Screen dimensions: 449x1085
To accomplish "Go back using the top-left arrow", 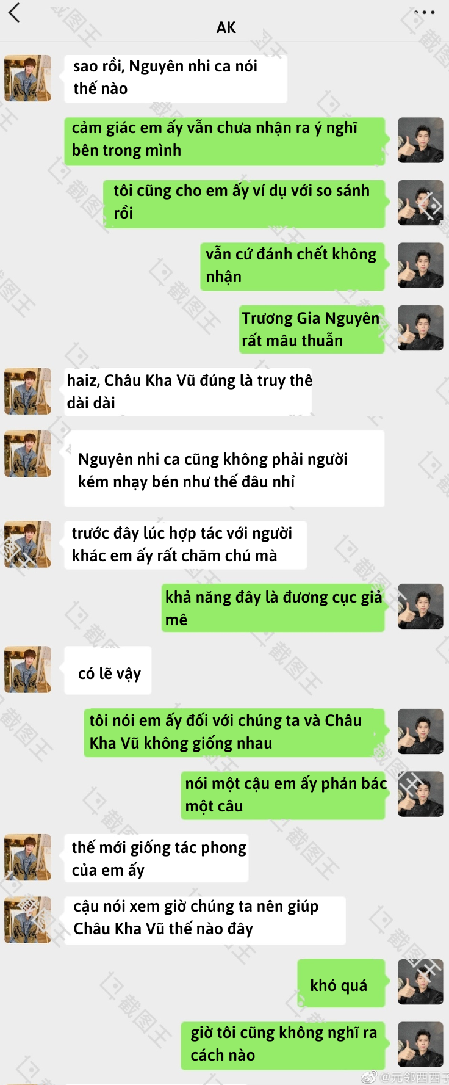I will [14, 12].
